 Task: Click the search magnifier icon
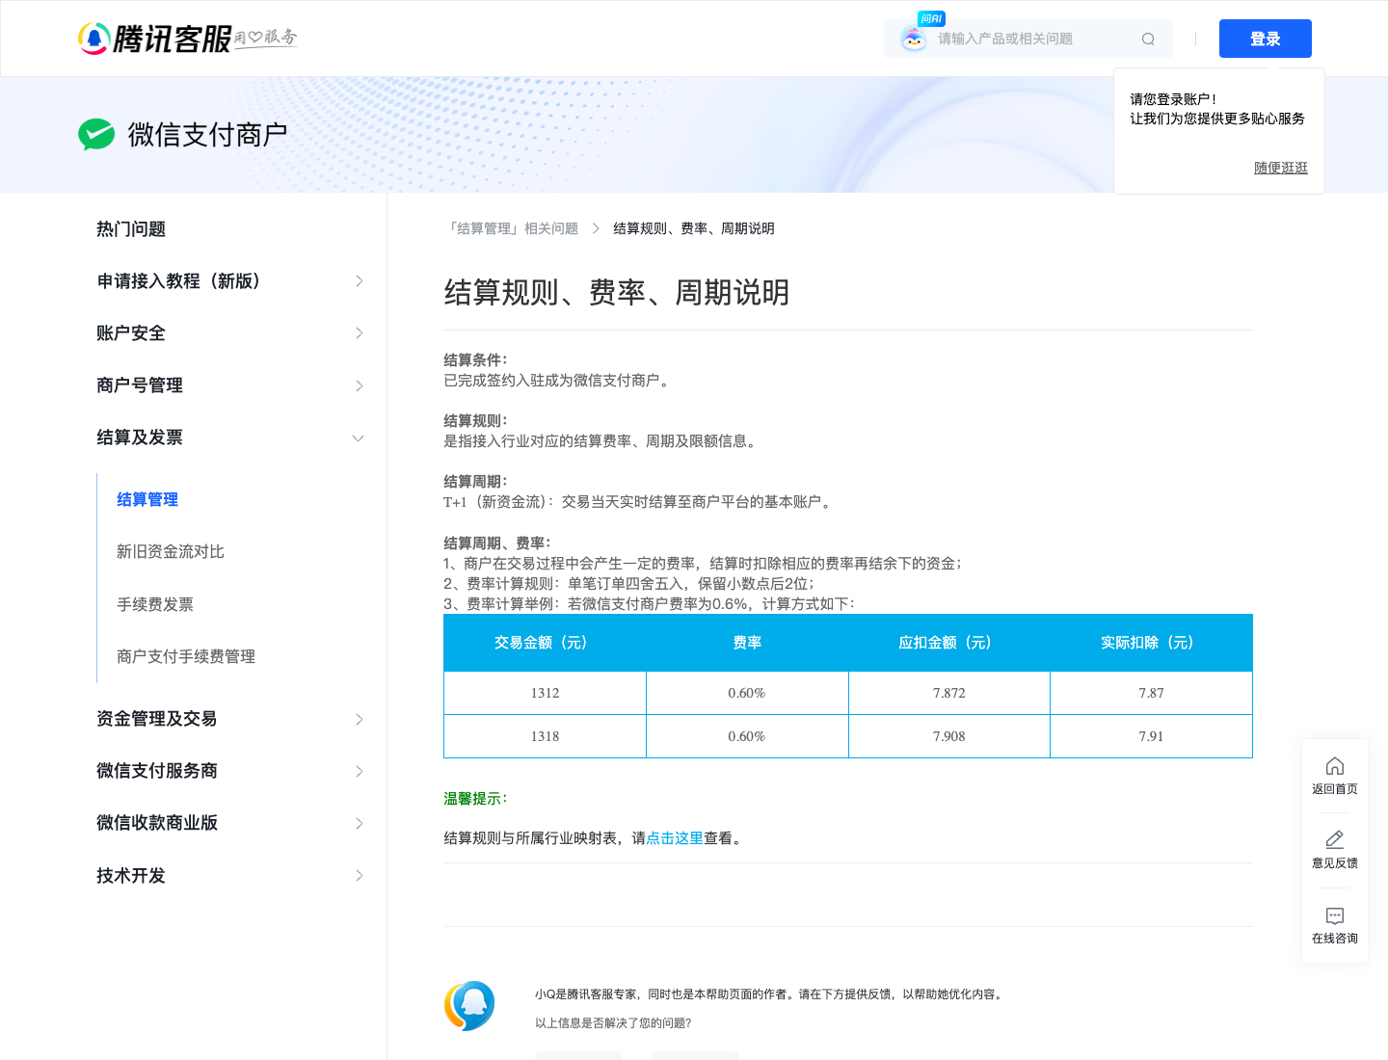(x=1148, y=40)
